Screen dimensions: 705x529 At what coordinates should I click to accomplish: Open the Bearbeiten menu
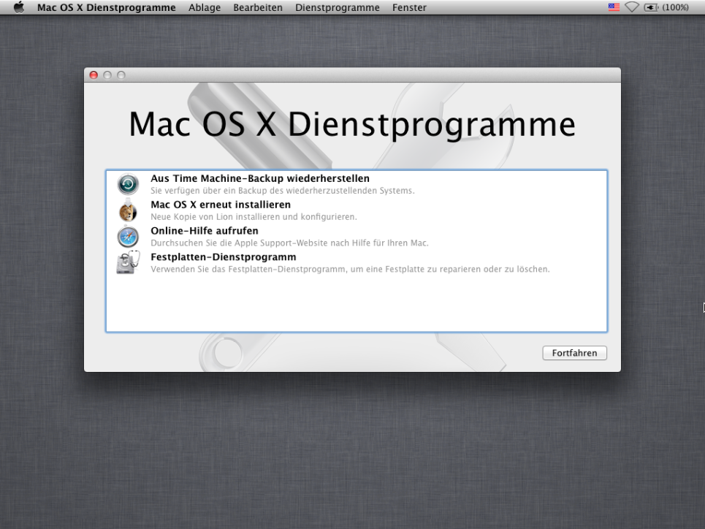click(x=258, y=7)
